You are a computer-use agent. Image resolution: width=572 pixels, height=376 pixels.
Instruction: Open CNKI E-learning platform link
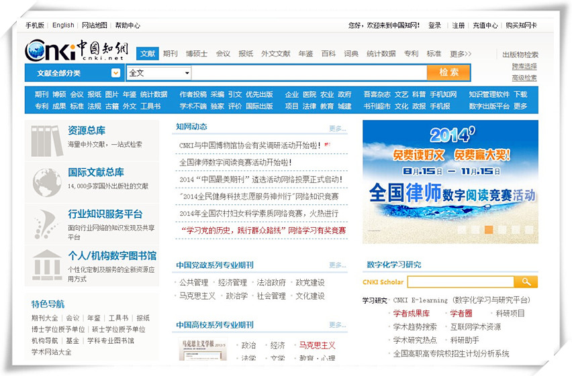[461, 300]
